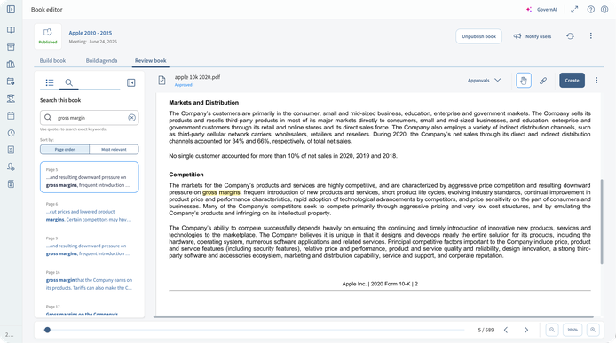Open the plain calendar icon in sidebar
This screenshot has height=343, width=616.
tap(11, 116)
